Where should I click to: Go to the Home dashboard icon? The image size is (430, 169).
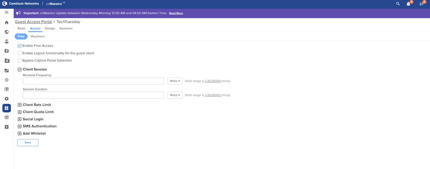(7, 22)
